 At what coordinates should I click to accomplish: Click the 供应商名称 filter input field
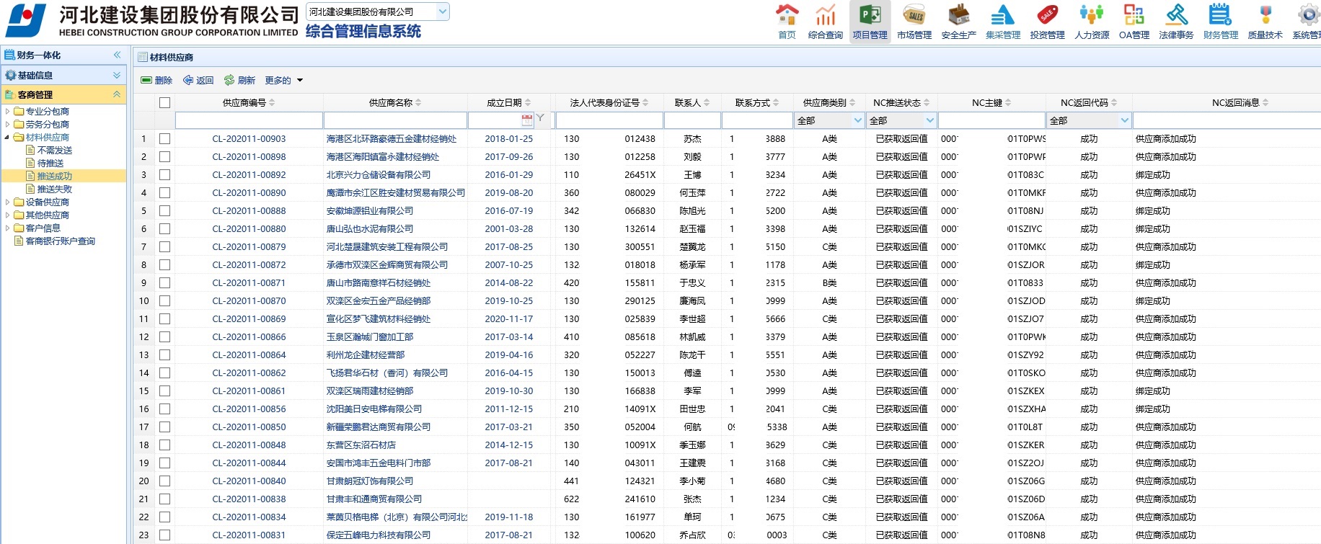point(394,120)
